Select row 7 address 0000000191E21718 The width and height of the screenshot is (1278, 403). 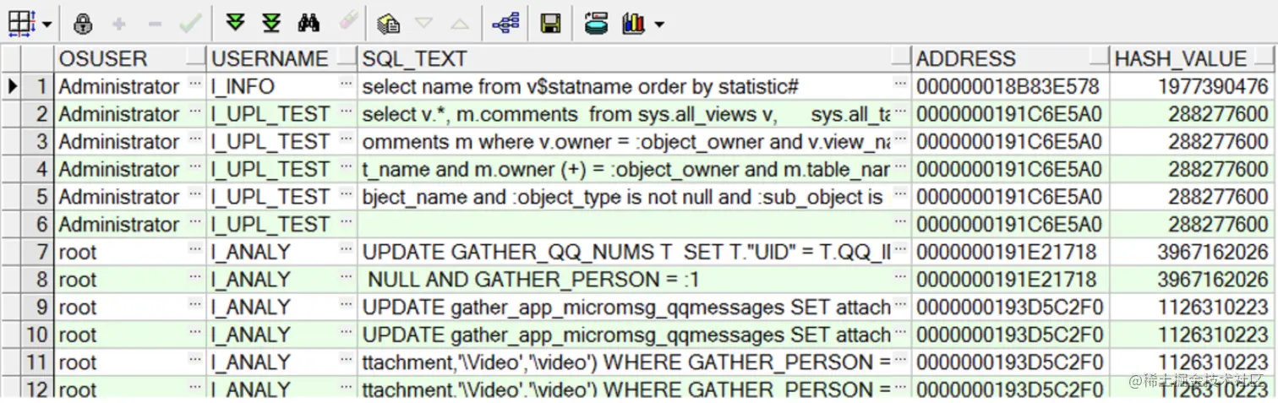click(1012, 252)
